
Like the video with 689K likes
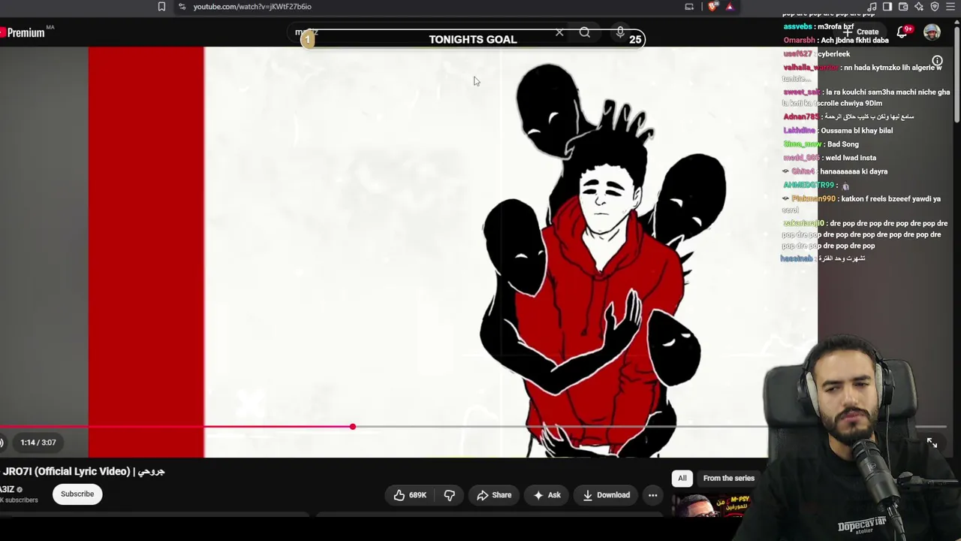(x=409, y=495)
